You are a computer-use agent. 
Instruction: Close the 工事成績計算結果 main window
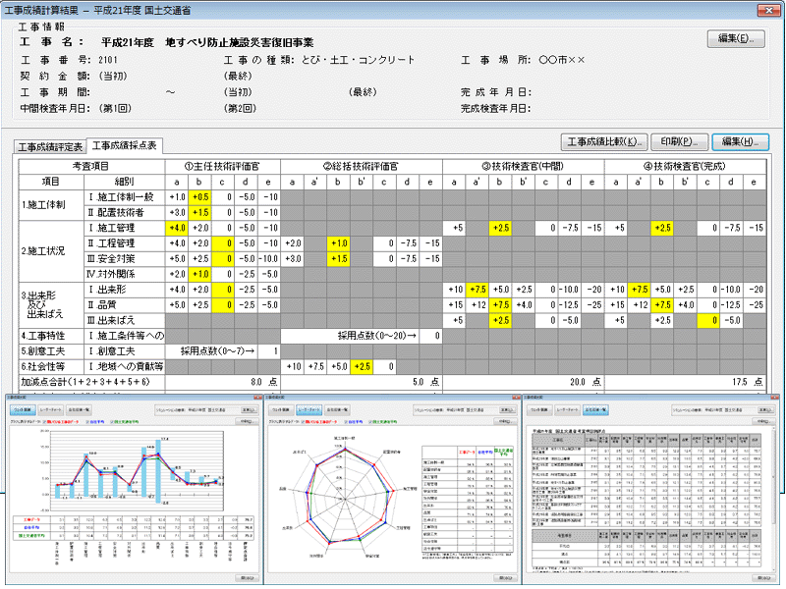click(767, 9)
